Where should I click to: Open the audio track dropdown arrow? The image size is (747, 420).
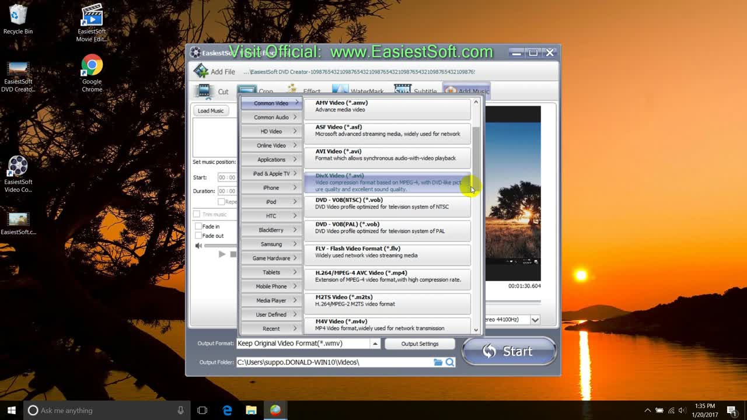535,320
